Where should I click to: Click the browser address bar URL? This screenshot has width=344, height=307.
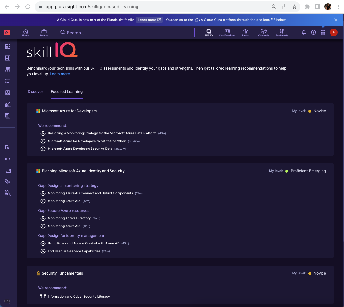pyautogui.click(x=92, y=7)
